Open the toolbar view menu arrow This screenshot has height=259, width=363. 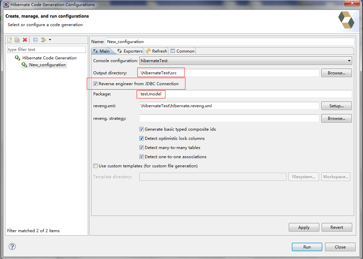(x=49, y=40)
